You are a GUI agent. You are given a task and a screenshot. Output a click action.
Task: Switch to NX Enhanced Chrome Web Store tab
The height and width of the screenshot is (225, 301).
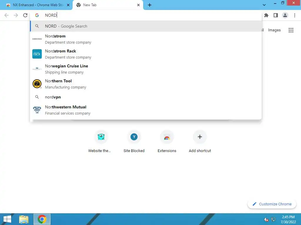click(36, 5)
